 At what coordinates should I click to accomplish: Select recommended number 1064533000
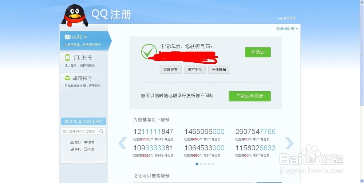[204, 147]
